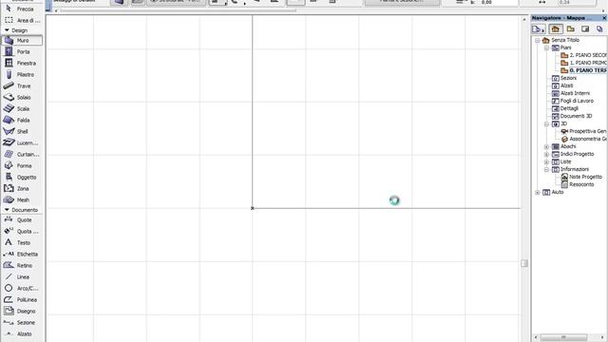Collapse the Piani stories node
The width and height of the screenshot is (608, 342).
pos(547,47)
